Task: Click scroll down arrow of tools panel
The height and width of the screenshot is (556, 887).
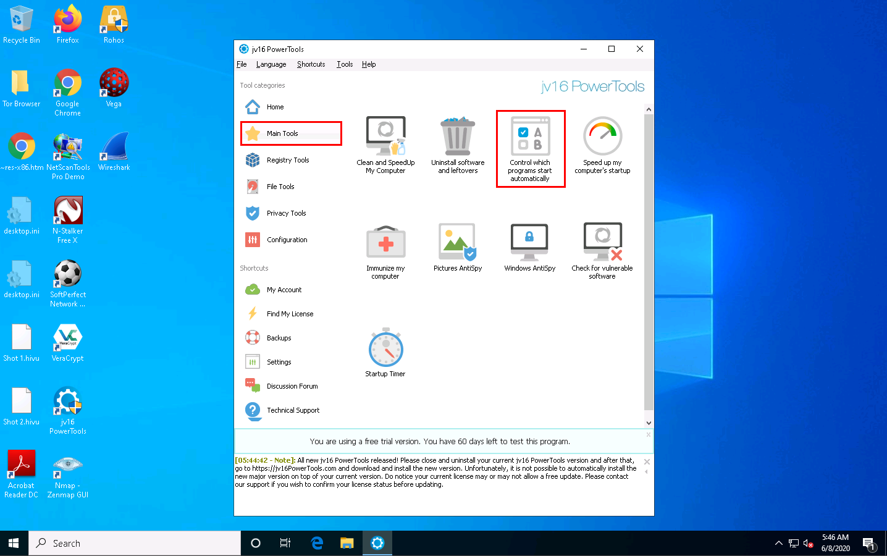Action: (x=649, y=423)
